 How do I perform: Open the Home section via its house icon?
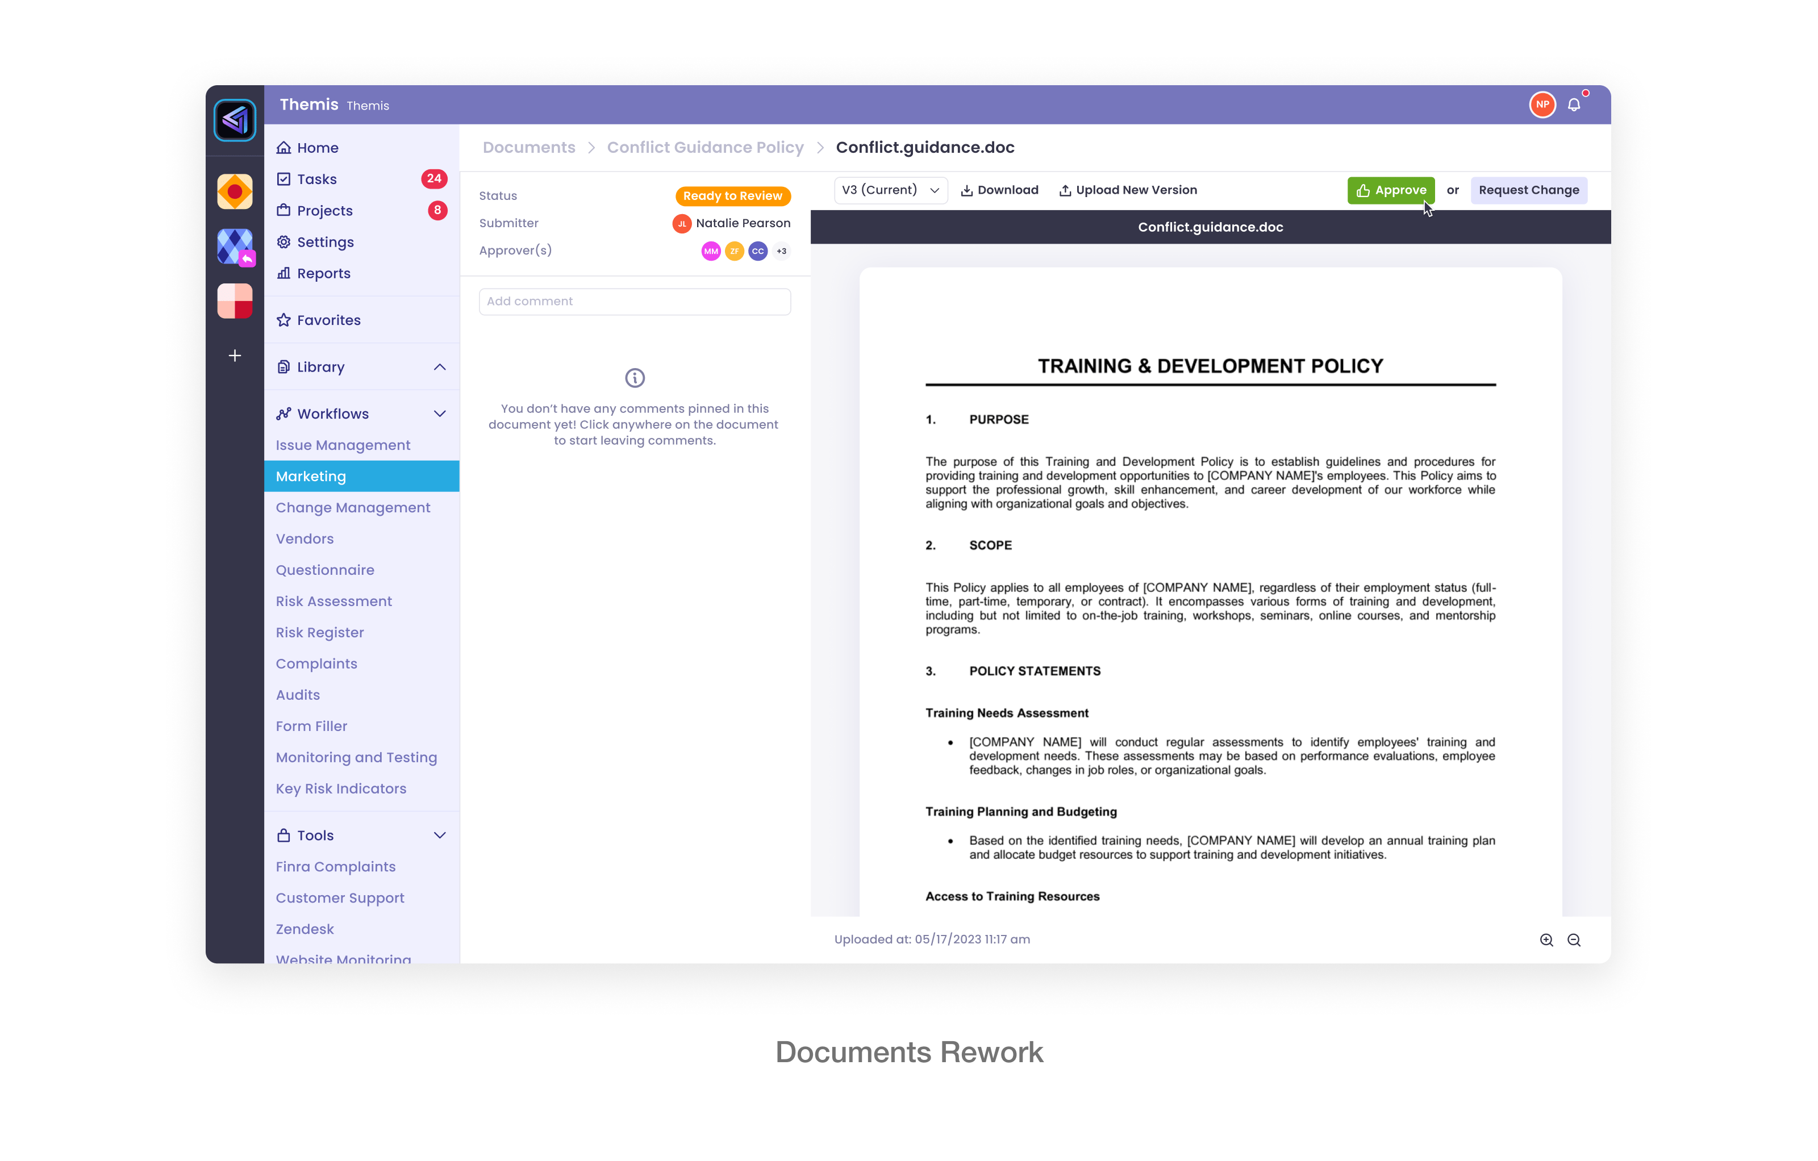point(285,147)
